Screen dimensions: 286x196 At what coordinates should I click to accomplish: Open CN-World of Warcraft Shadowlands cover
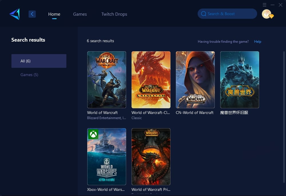pyautogui.click(x=195, y=80)
